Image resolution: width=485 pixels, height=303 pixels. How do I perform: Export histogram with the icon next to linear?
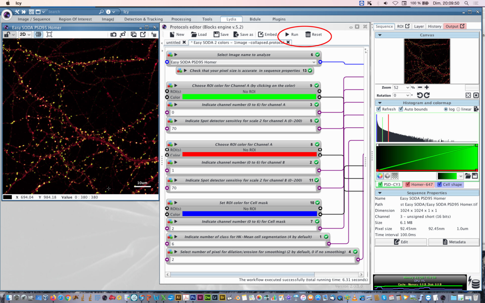[476, 109]
